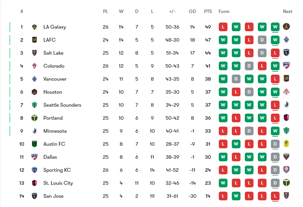Open Toronto FC logo in Houston's Next column
The image size is (303, 207).
click(286, 92)
